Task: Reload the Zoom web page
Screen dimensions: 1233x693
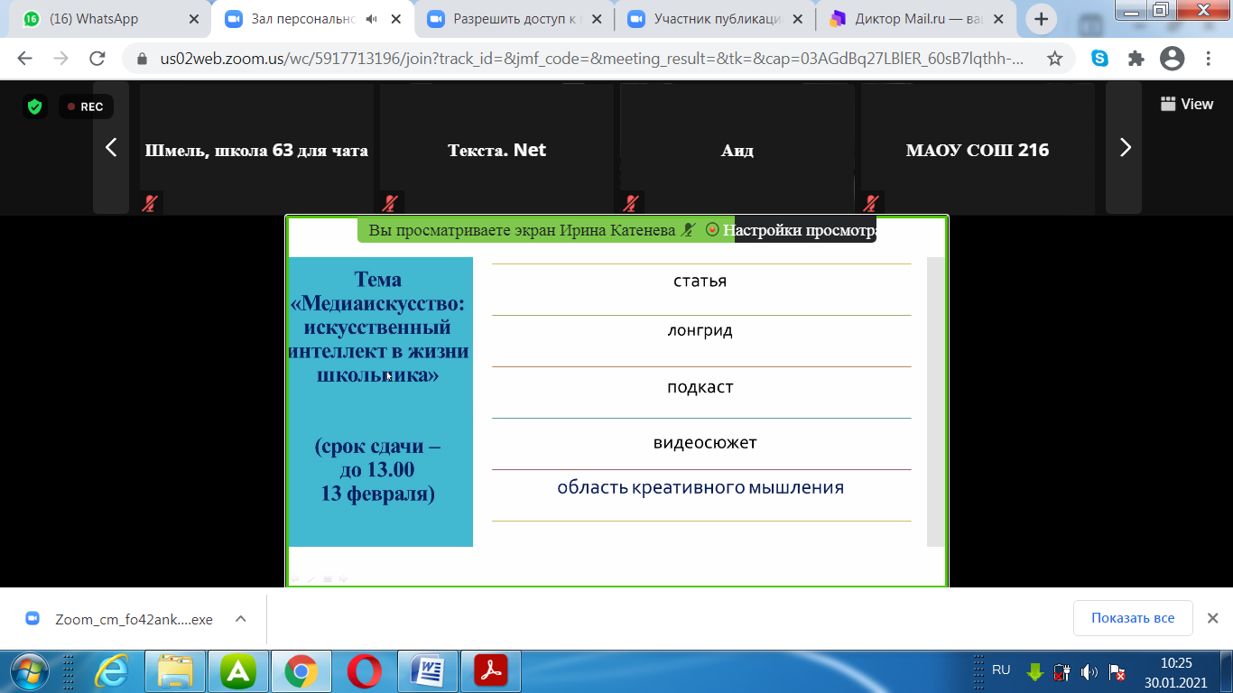Action: point(97,59)
